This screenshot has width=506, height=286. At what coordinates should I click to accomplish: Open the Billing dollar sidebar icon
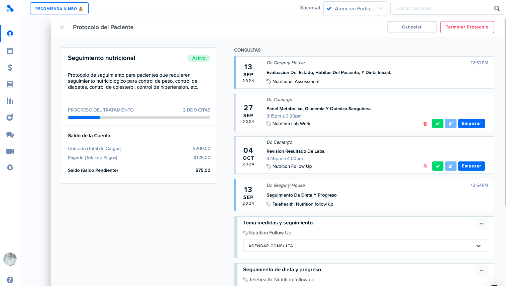pyautogui.click(x=10, y=68)
